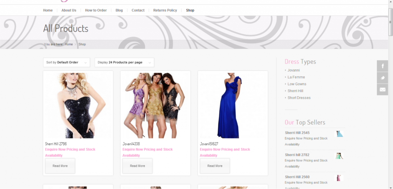Click Read More under Jovani14338

pos(137,166)
